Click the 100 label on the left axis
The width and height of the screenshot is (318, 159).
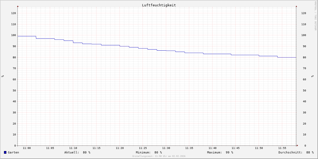coord(14,35)
